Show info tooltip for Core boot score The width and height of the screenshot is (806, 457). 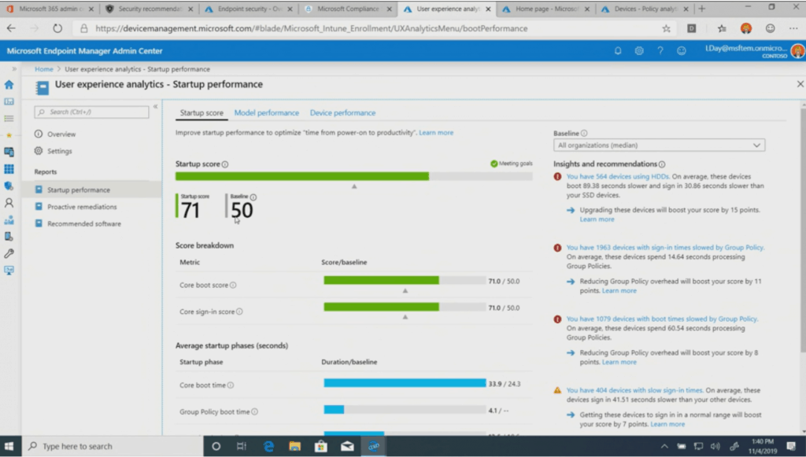point(233,285)
